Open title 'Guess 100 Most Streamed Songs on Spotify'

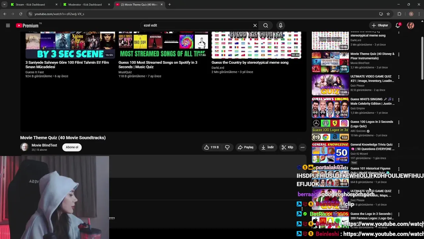[158, 65]
